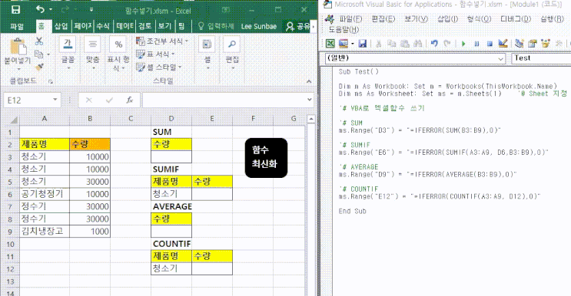Switch to the 보기 ribbon tab in Excel
Screen dimensions: 571x296
tap(164, 26)
